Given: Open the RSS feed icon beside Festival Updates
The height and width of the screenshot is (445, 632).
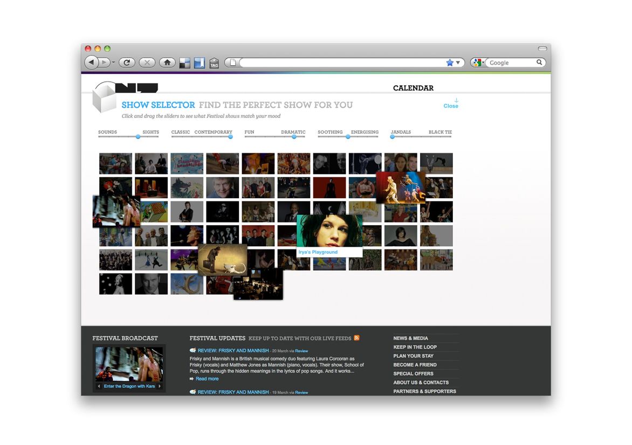Looking at the screenshot, I should click(356, 338).
